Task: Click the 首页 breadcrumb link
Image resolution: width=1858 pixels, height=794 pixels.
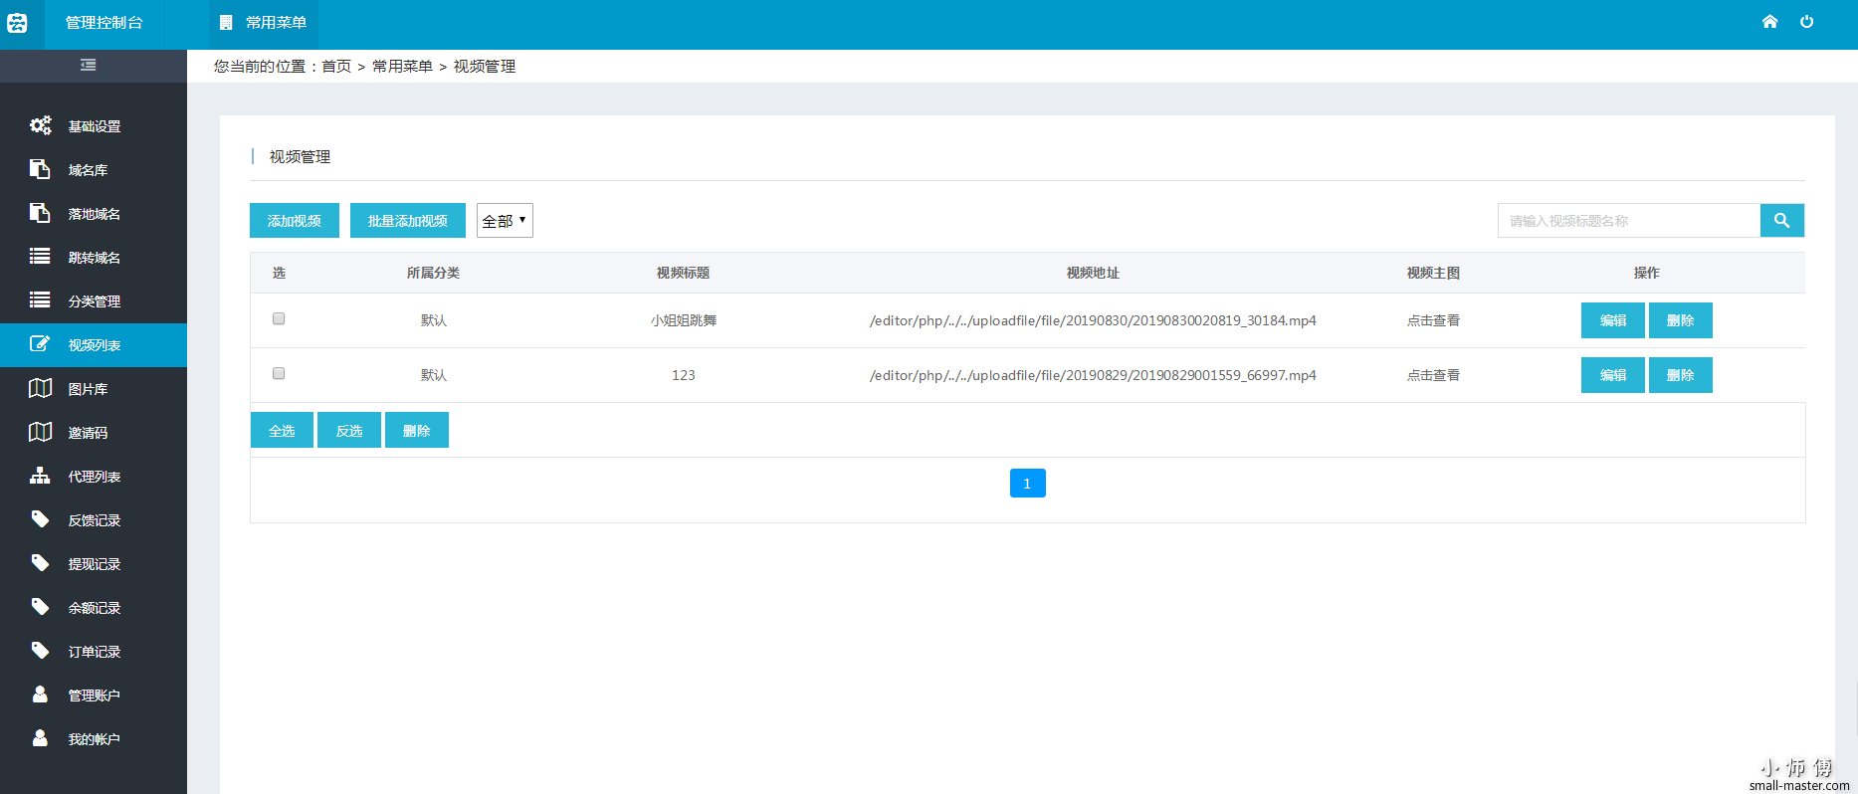Action: (x=336, y=67)
